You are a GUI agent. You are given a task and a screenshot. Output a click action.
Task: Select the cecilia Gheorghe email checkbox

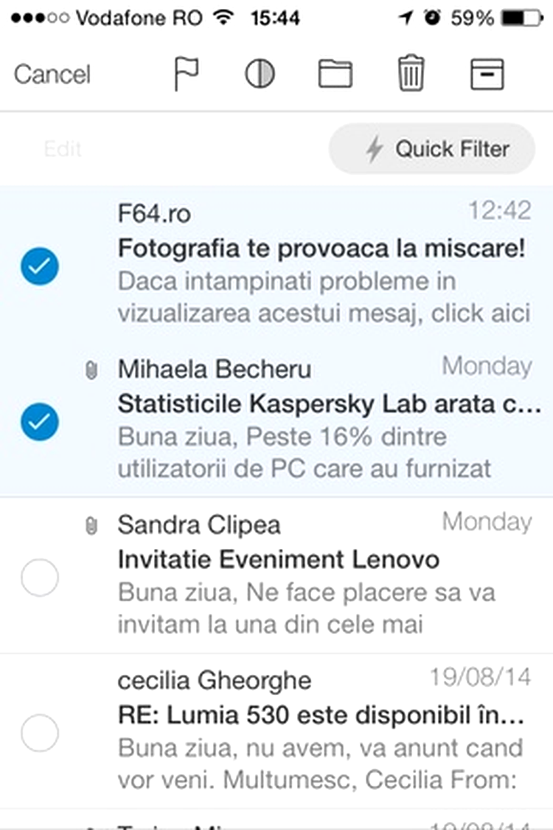(40, 733)
